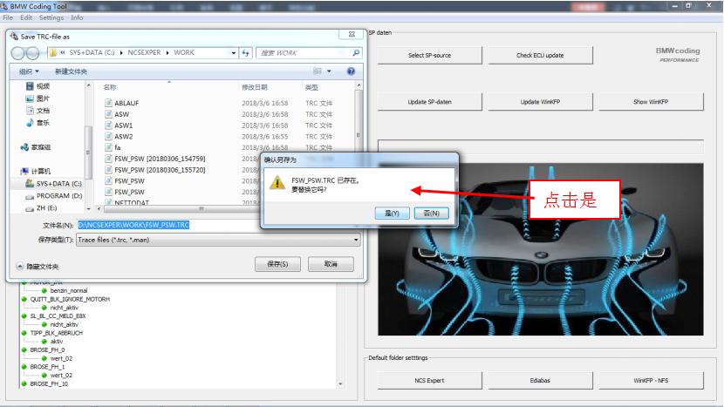Click the tree panel scroll-down arrow
This screenshot has height=407, width=724.
tap(340, 384)
